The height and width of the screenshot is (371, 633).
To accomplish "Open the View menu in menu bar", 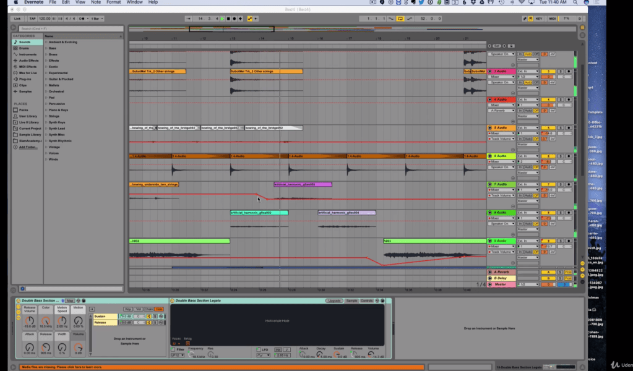I will pos(79,2).
